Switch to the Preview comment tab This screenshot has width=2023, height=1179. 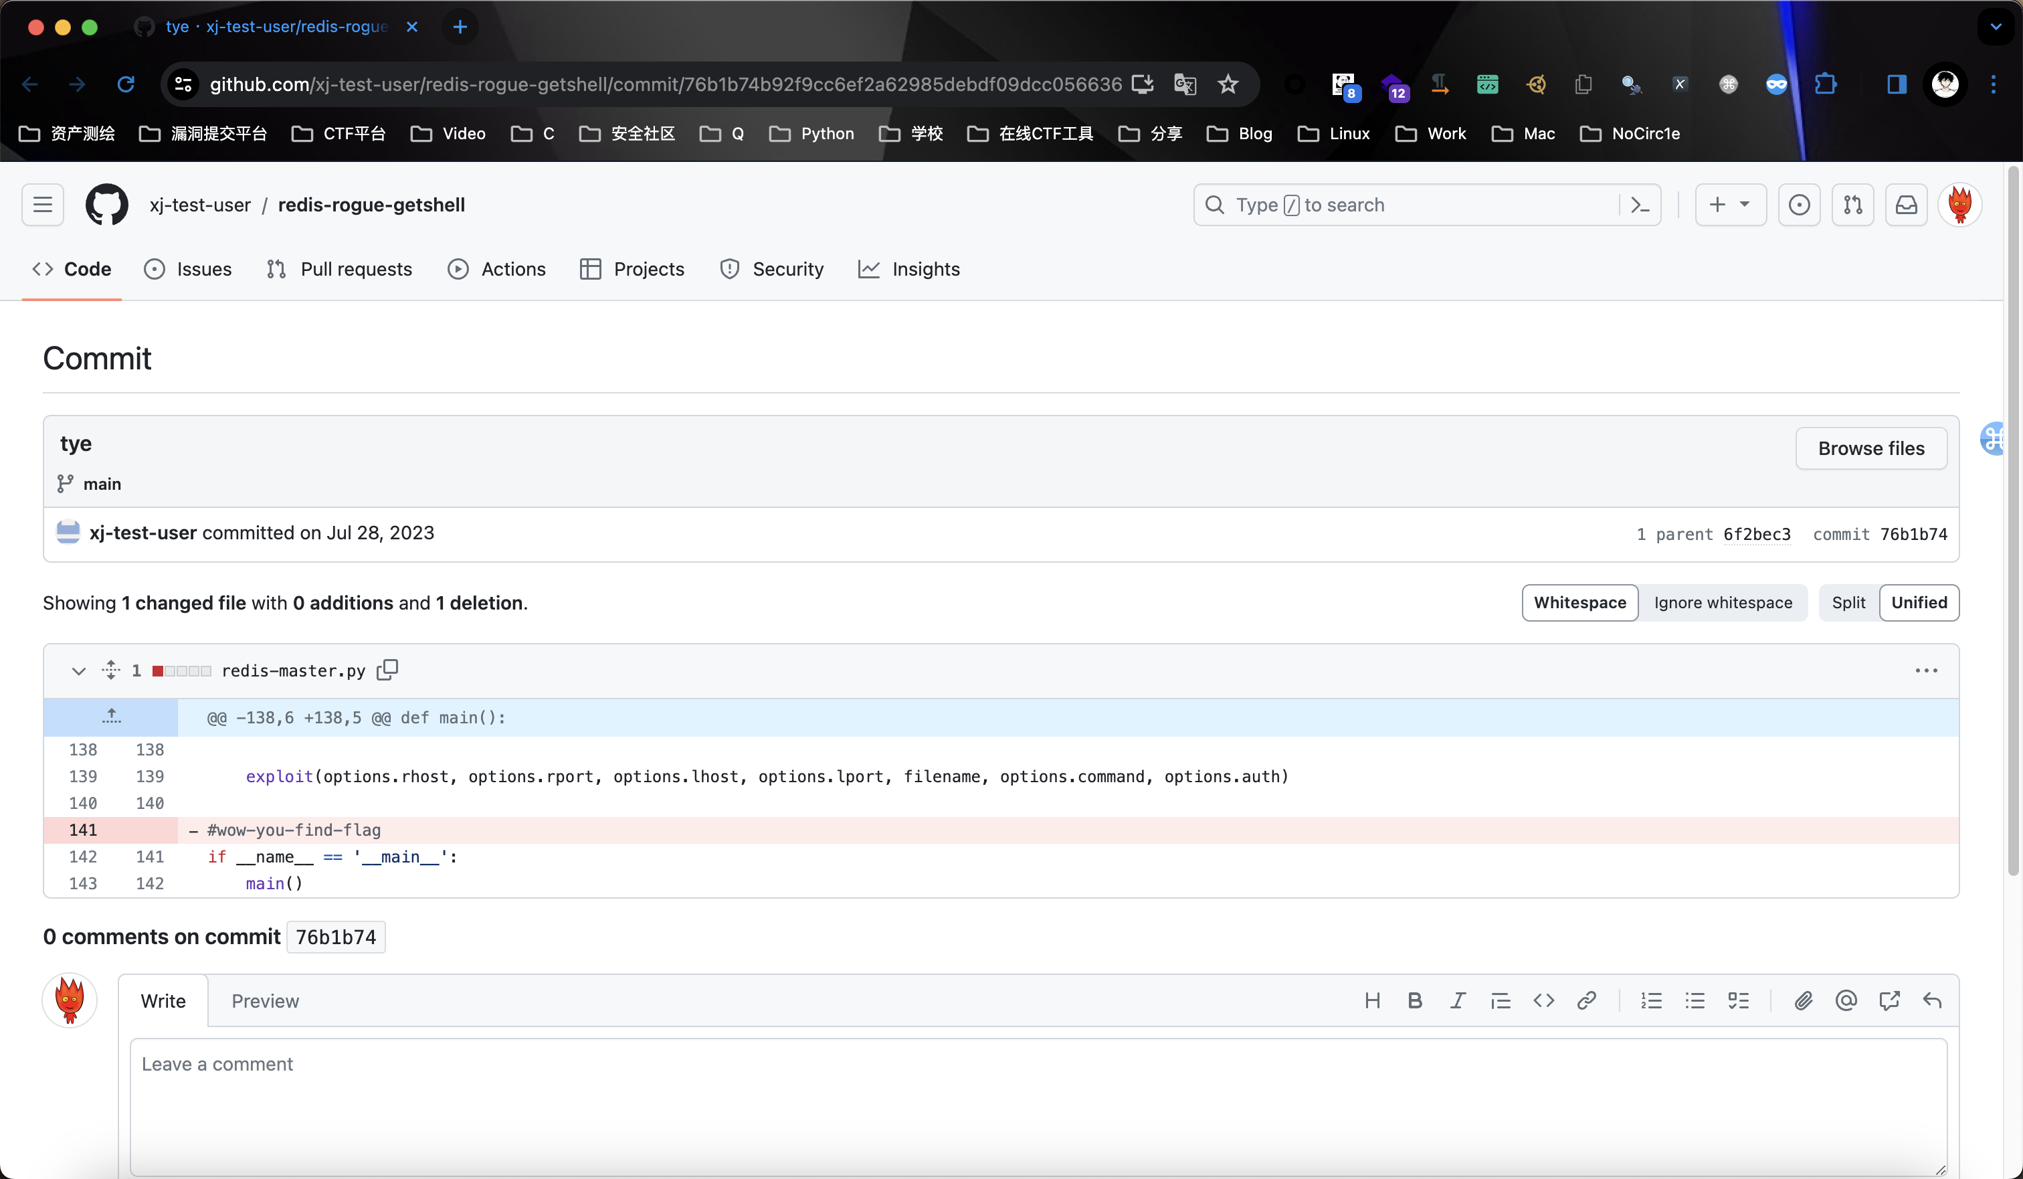[265, 1001]
